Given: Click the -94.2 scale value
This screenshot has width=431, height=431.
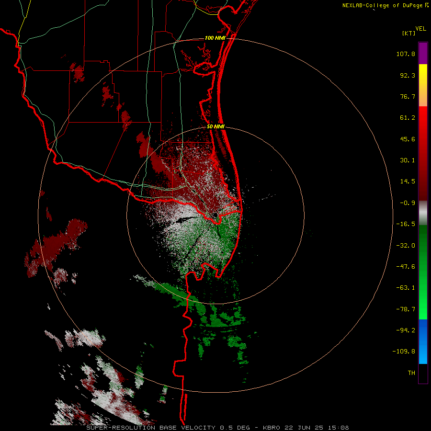Looking at the screenshot, I should (406, 330).
